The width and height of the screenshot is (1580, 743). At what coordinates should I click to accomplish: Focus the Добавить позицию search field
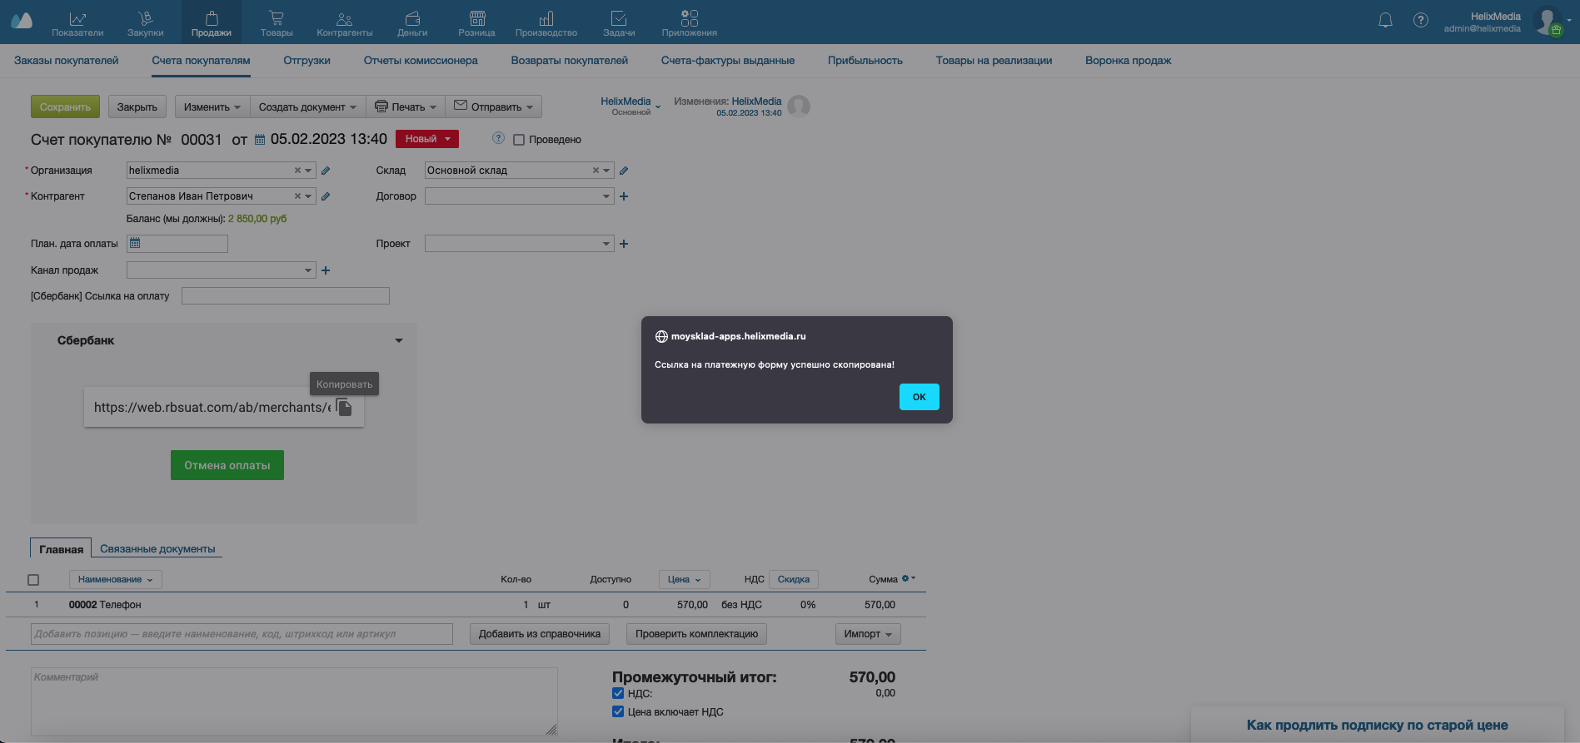242,634
